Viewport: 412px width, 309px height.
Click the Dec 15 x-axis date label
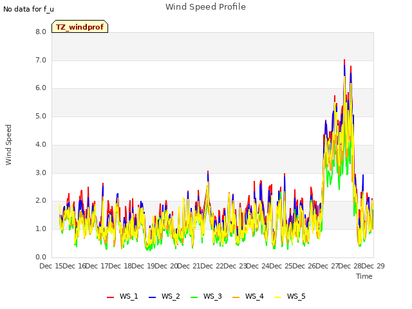pos(51,266)
